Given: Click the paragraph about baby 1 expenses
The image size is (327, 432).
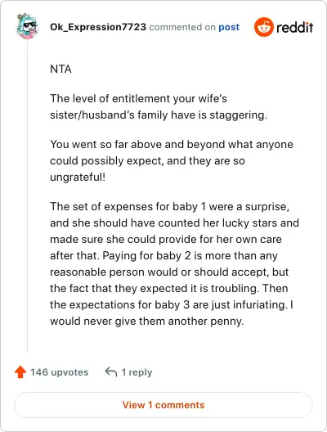Looking at the screenshot, I should [x=174, y=263].
